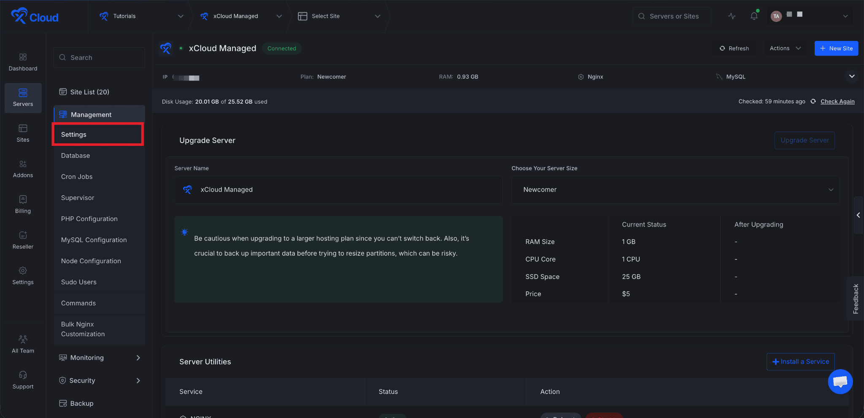Expand the Security submenu

click(100, 380)
